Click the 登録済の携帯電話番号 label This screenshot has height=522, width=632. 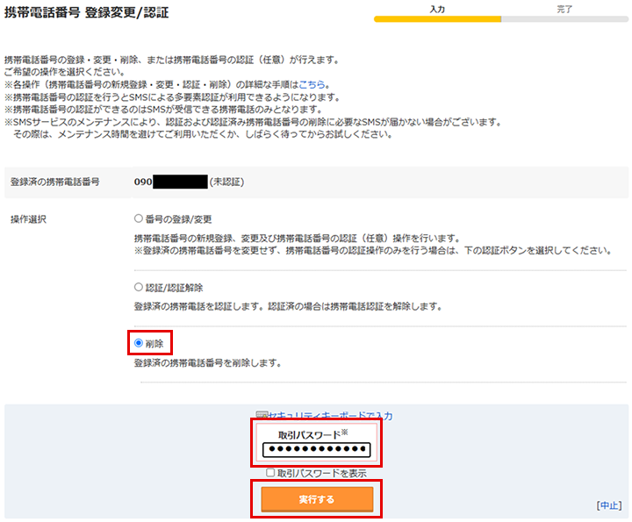tap(54, 182)
